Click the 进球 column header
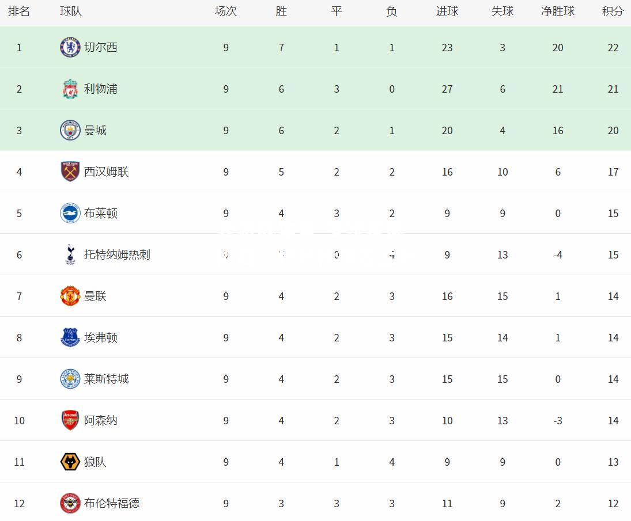 pyautogui.click(x=447, y=12)
